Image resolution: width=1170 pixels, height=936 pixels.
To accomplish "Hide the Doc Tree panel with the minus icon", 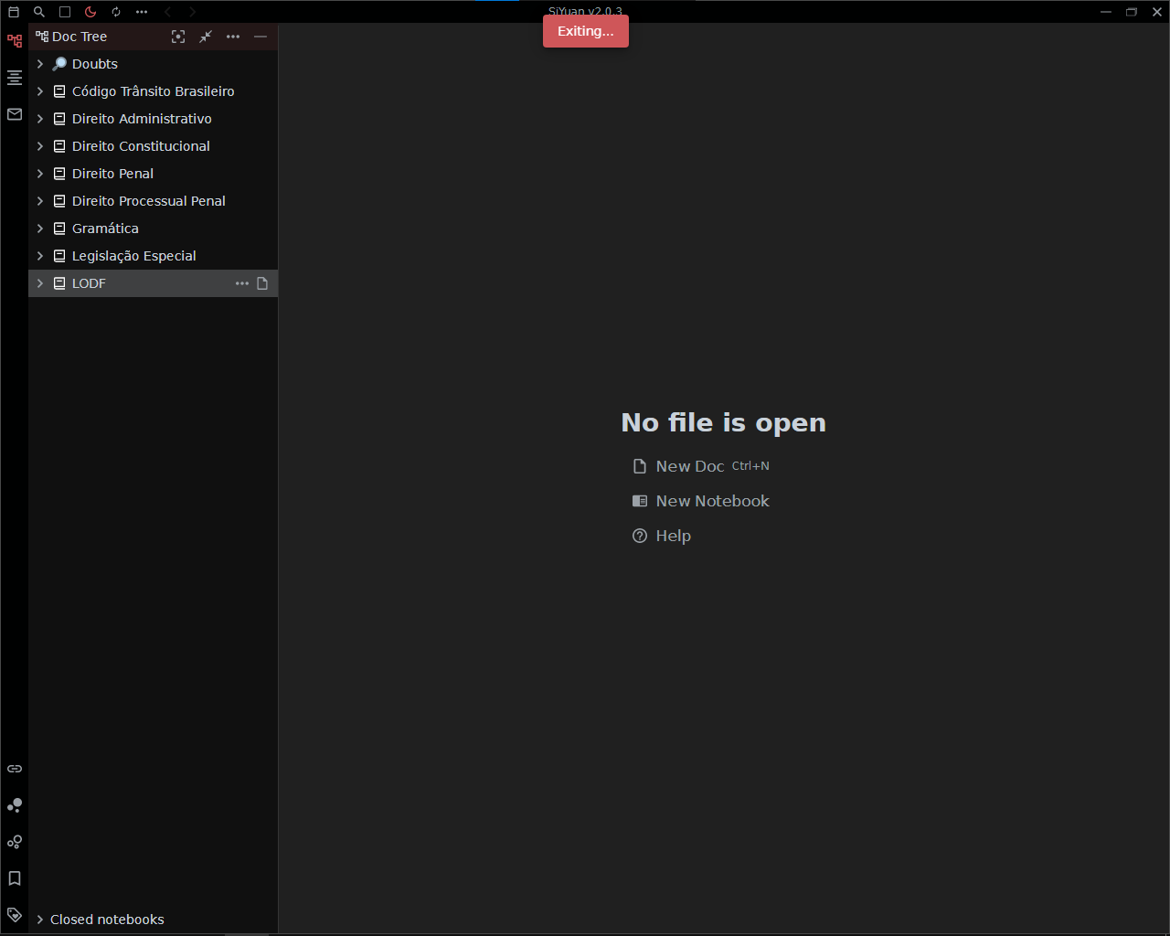I will (x=261, y=37).
